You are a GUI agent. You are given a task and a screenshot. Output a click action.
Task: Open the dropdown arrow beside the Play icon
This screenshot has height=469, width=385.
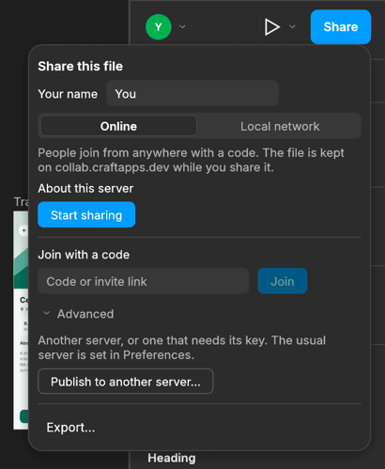tap(292, 27)
